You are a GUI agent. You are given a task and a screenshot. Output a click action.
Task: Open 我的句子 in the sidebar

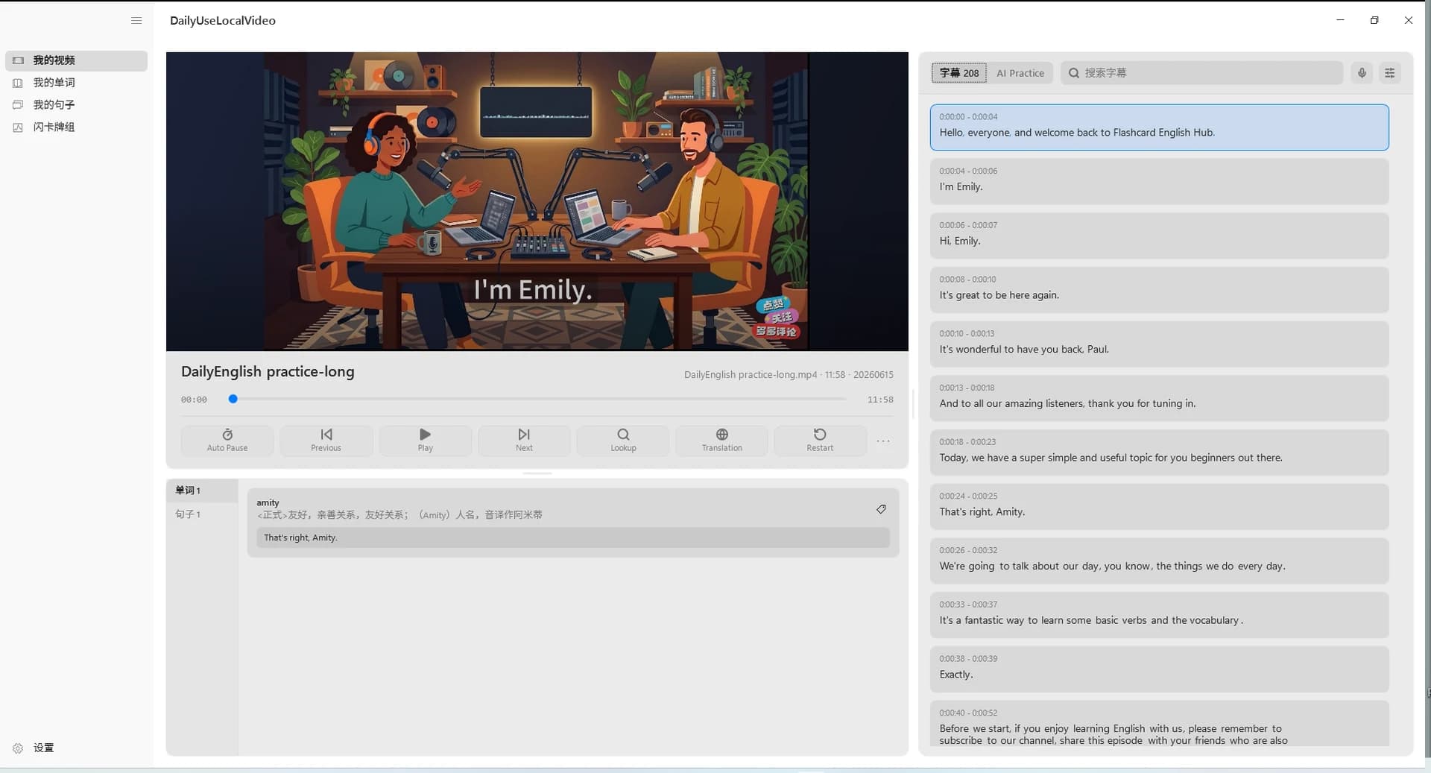76,105
